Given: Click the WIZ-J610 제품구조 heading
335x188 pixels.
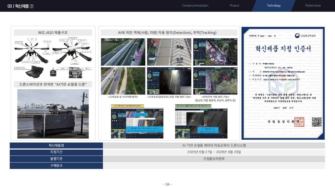Looking at the screenshot, I should pos(53,32).
